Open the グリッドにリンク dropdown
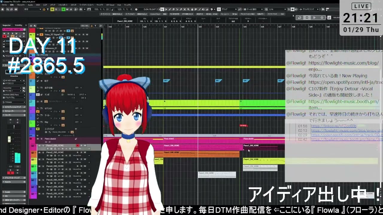 pos(309,9)
